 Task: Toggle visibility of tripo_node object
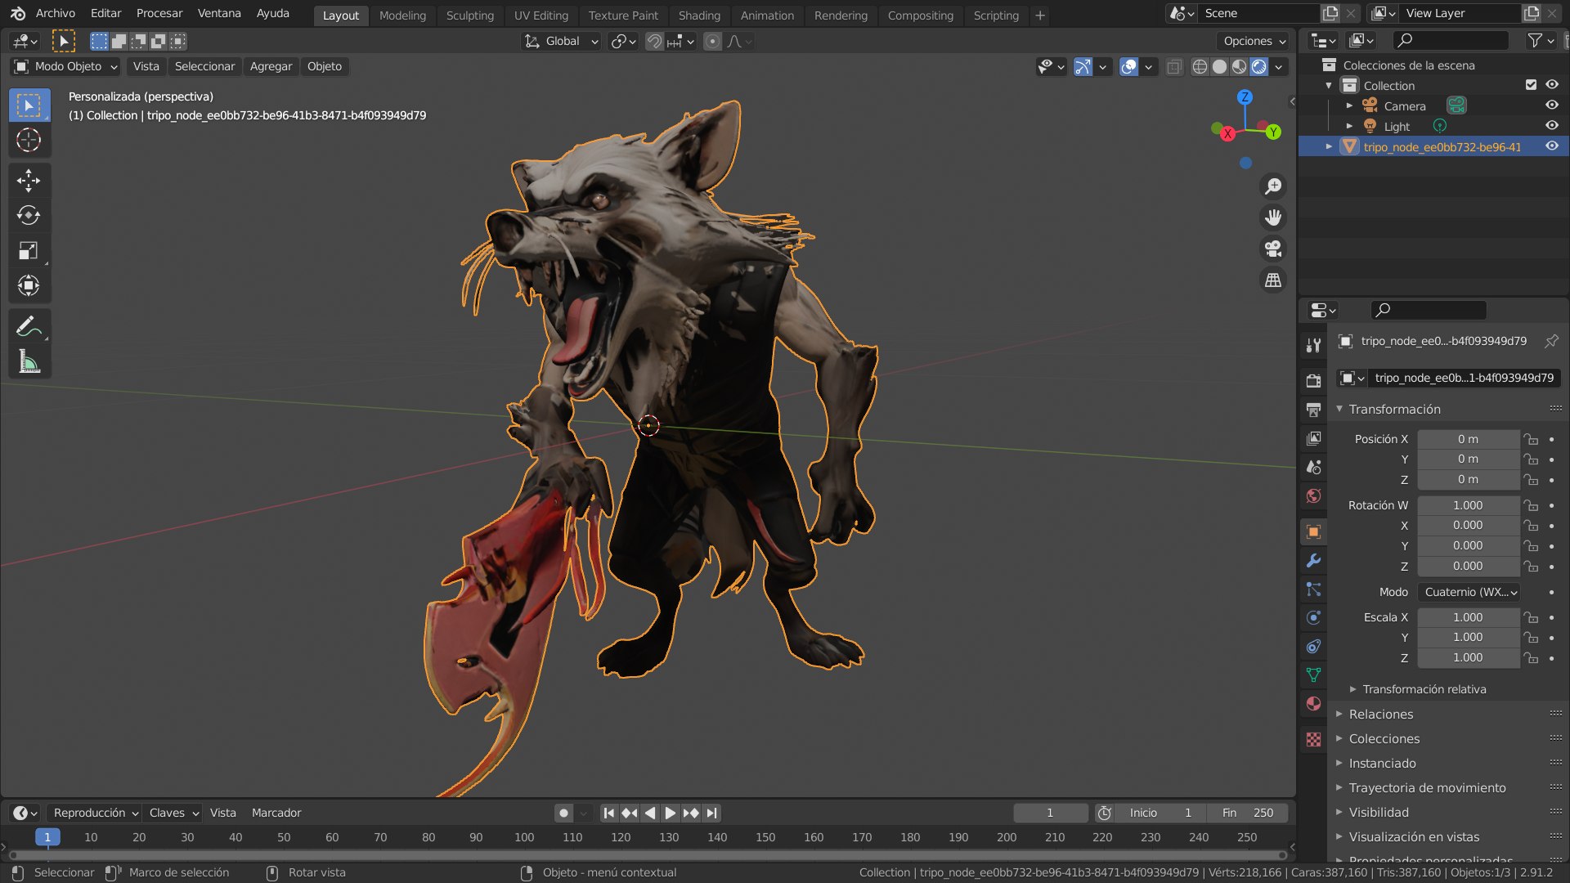(1551, 146)
